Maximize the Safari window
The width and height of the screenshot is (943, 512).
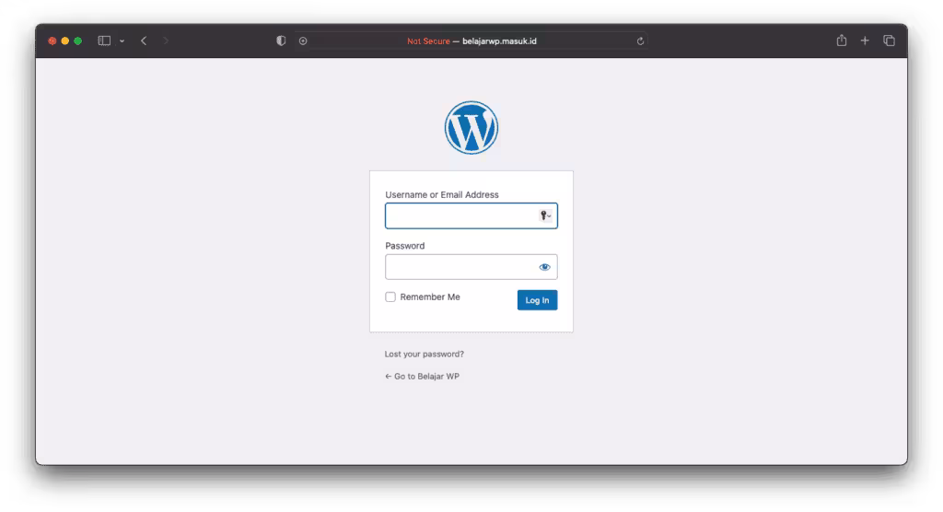click(77, 41)
